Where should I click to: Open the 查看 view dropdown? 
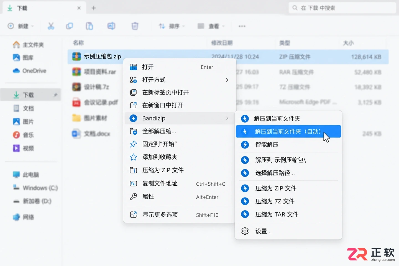(211, 26)
